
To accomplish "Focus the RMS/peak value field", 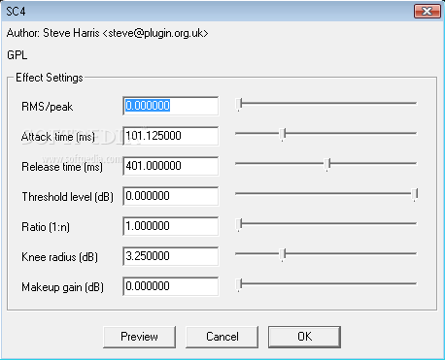I will (171, 106).
